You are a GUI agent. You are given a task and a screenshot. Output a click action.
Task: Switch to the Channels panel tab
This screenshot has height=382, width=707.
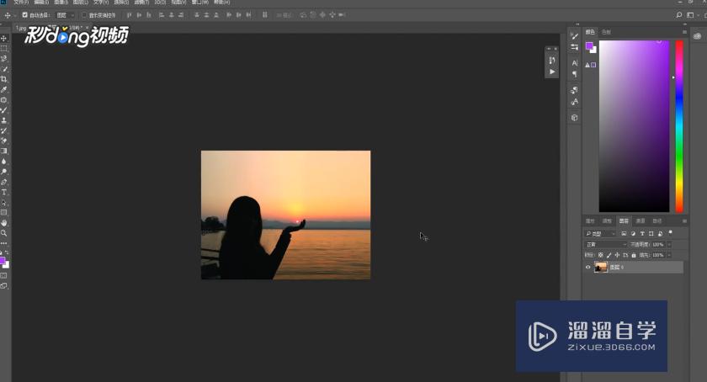tap(641, 220)
